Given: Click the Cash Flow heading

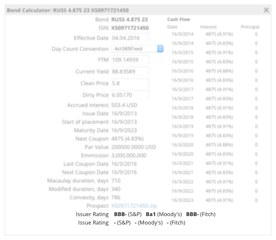Looking at the screenshot, I should tap(179, 19).
